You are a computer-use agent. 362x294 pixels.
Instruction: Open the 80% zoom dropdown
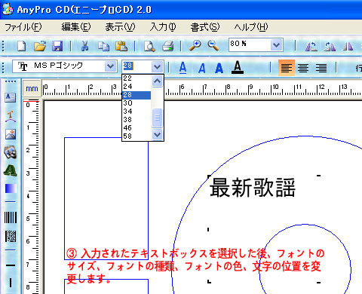[x=277, y=45]
